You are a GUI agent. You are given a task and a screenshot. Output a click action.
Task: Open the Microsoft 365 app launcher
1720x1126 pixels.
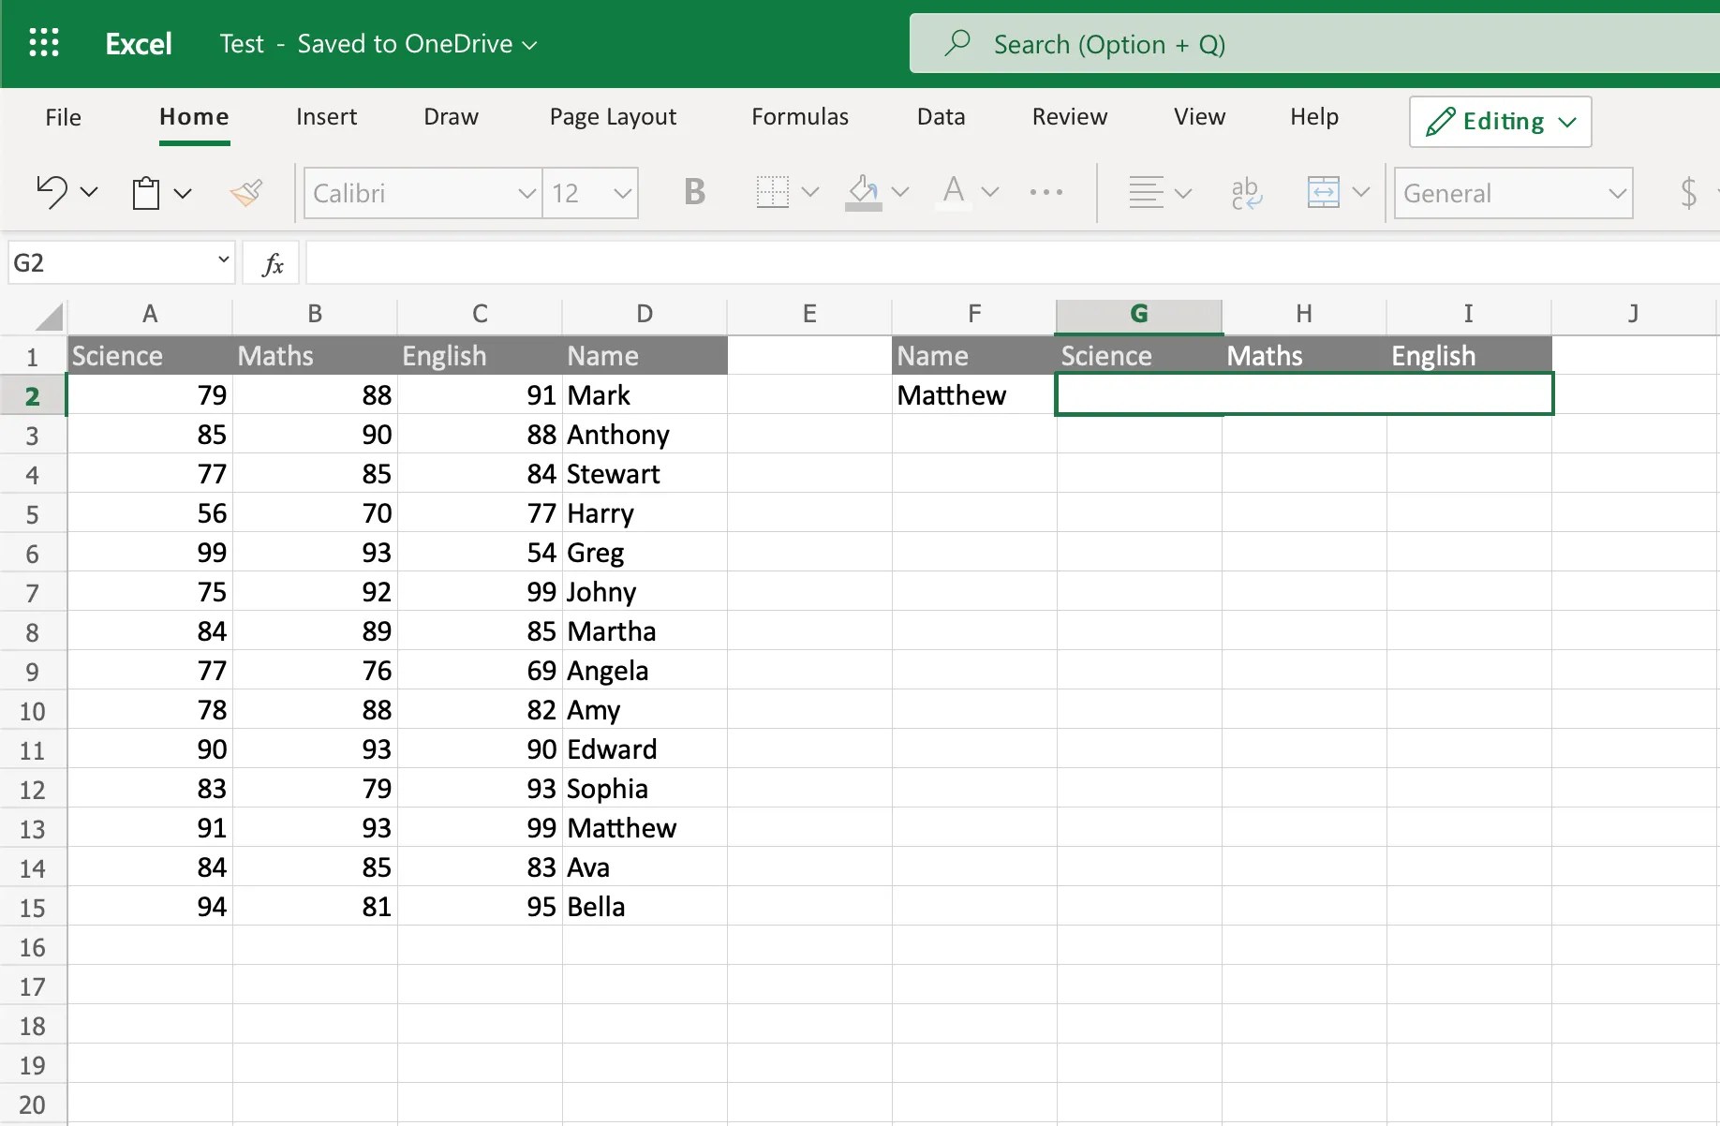[x=44, y=43]
